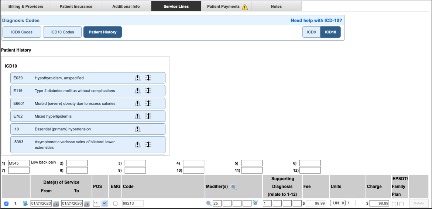Click the blue note icon on service line 1
Image resolution: width=432 pixels, height=209 pixels.
coord(25,203)
